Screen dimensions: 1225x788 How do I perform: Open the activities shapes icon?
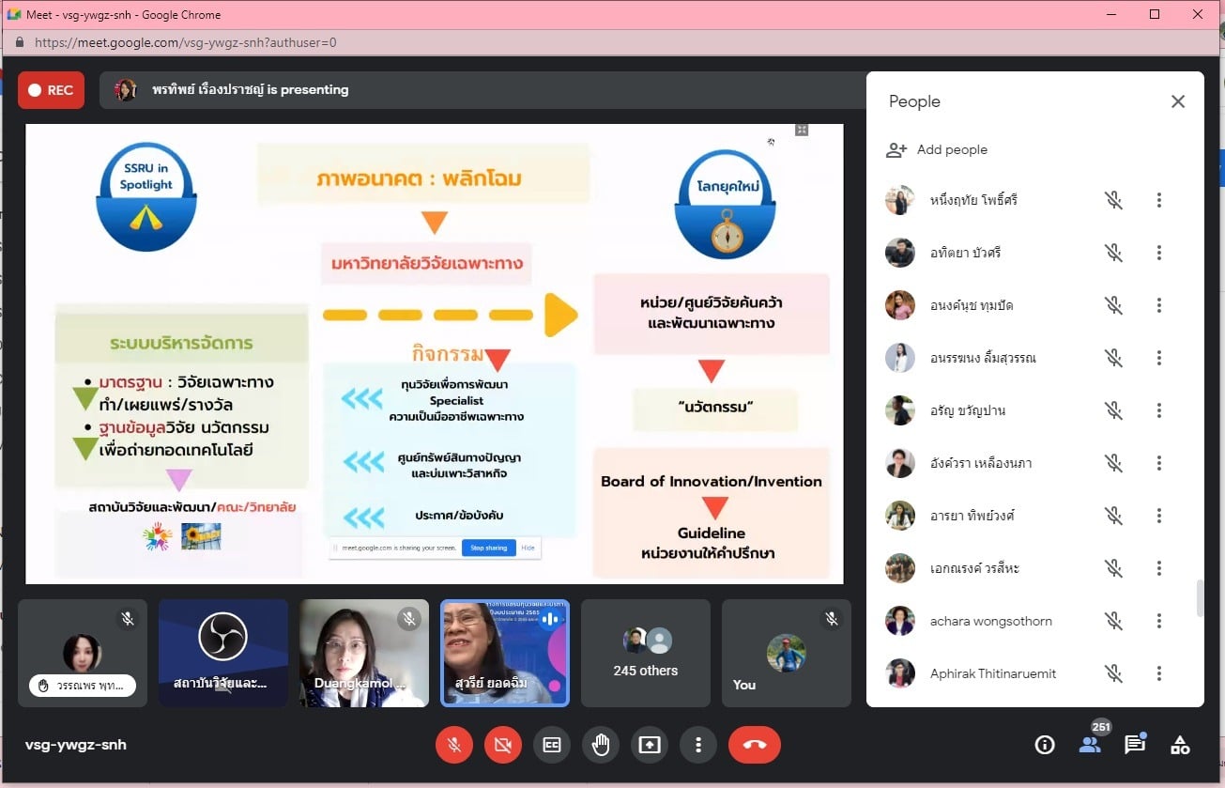pyautogui.click(x=1180, y=745)
